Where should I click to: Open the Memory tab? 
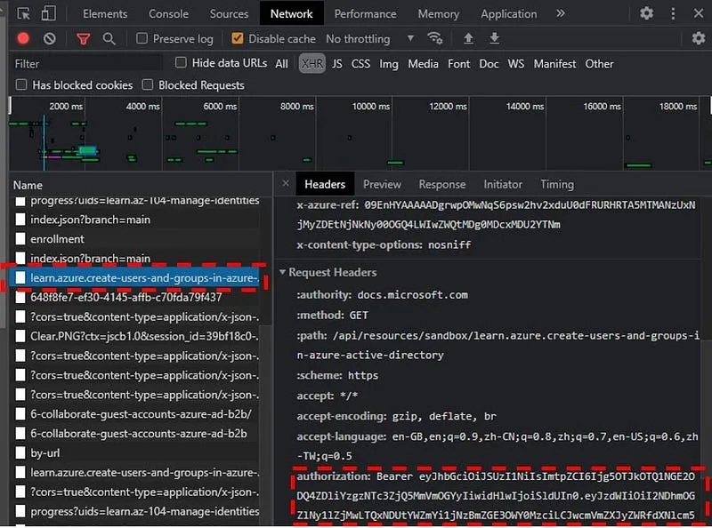[438, 14]
